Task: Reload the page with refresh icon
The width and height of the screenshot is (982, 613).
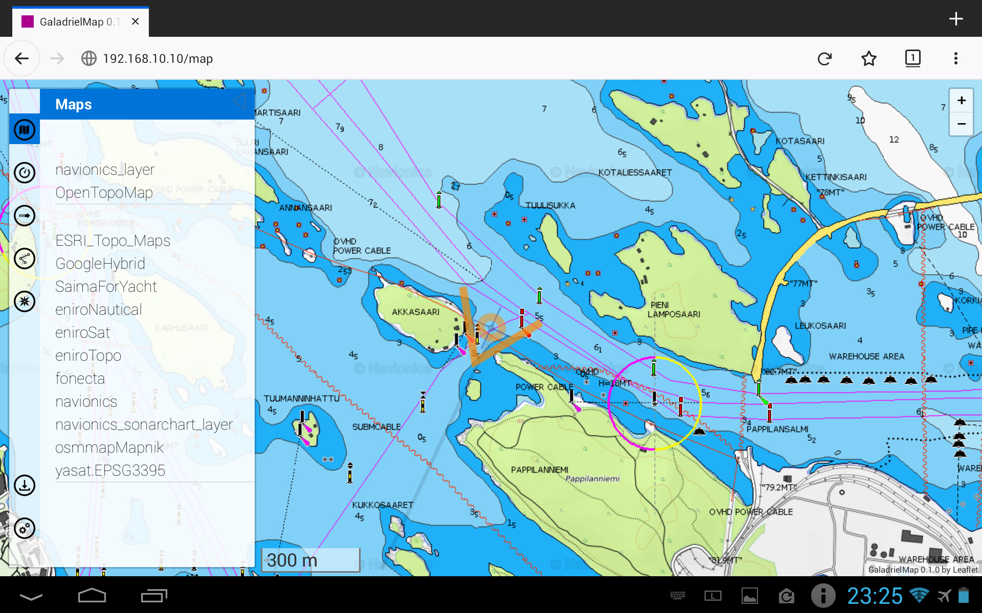Action: point(824,59)
